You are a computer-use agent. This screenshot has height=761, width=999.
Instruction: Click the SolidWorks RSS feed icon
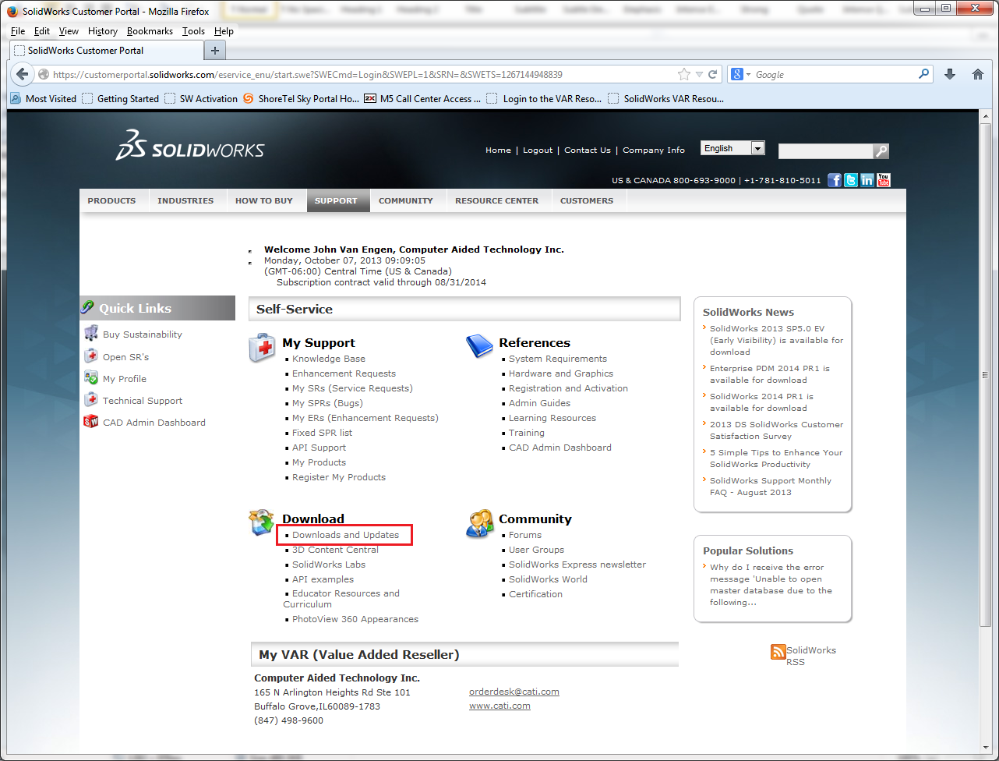point(778,652)
